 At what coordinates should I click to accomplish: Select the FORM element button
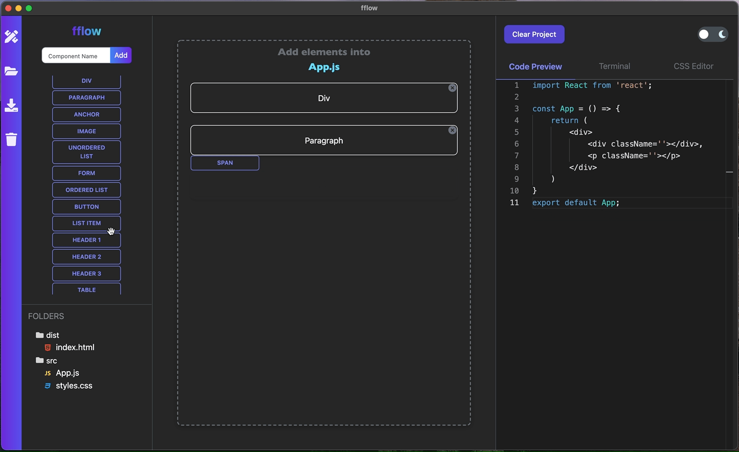point(86,173)
